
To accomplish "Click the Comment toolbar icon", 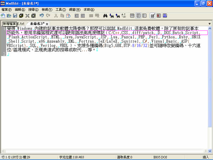I will tap(91, 16).
